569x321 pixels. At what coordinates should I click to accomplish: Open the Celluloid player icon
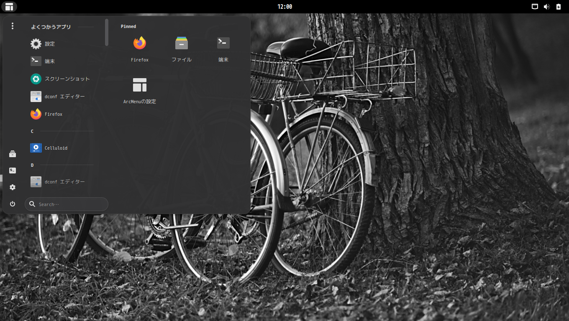[x=36, y=148]
